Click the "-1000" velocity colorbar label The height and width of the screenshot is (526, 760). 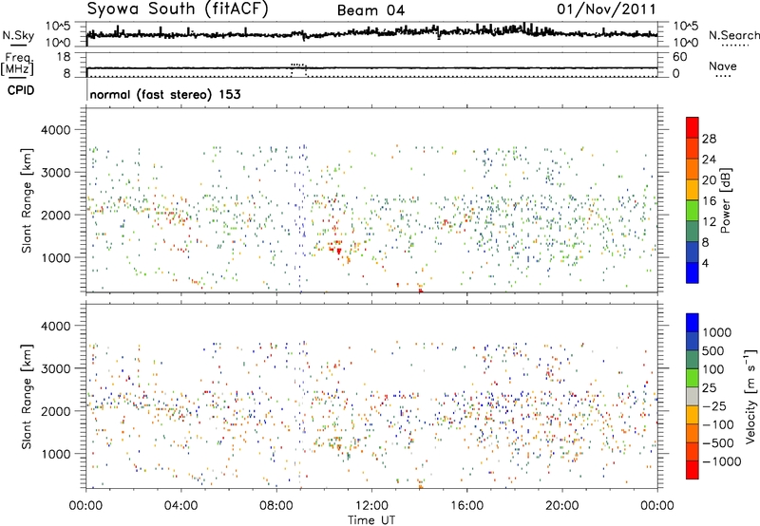pyautogui.click(x=722, y=461)
